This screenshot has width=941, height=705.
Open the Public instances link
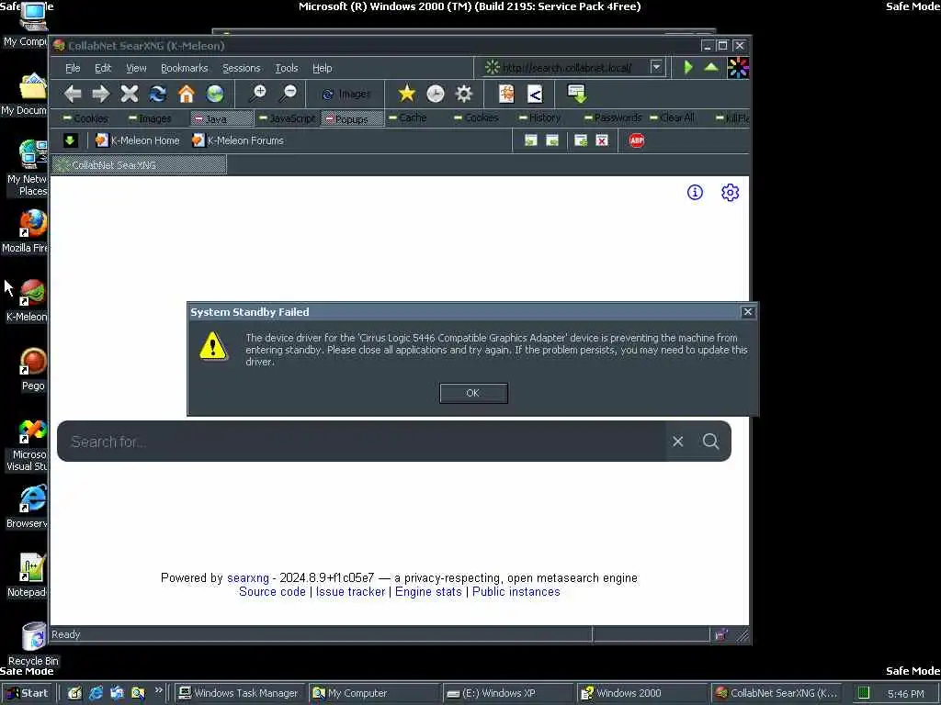pos(516,592)
